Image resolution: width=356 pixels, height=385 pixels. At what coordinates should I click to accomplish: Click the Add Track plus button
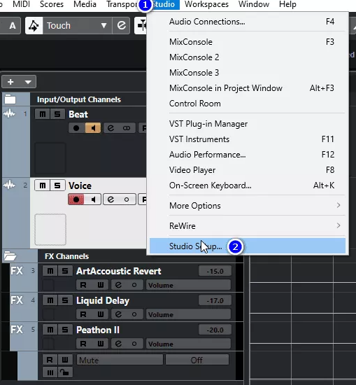10,82
